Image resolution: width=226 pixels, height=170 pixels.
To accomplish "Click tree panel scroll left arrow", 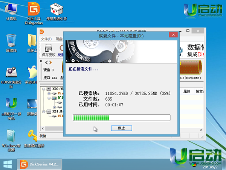I will click(x=43, y=128).
